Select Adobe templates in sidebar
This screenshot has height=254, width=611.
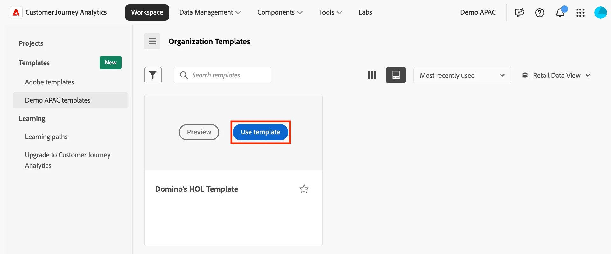(x=49, y=82)
